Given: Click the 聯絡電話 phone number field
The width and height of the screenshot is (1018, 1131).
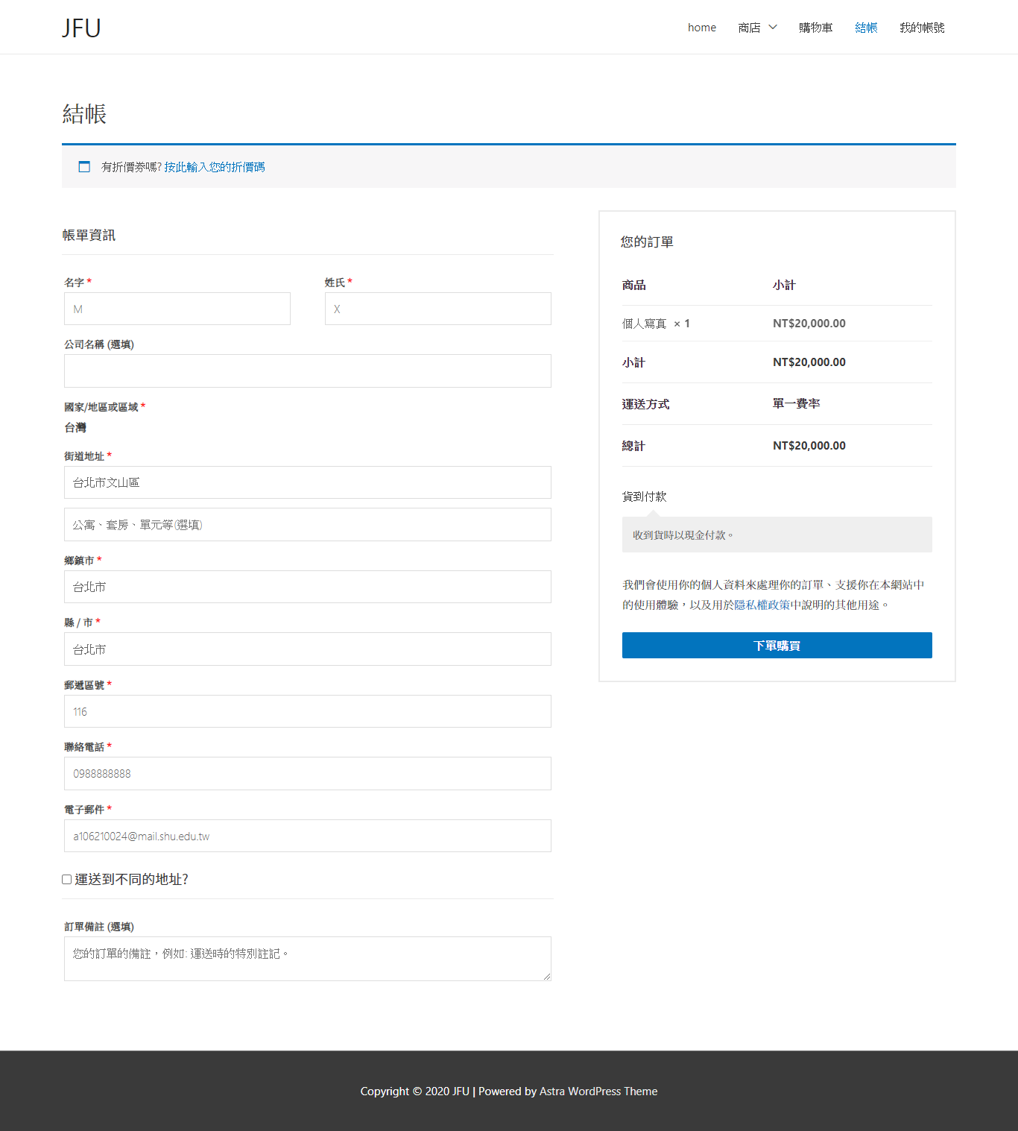Looking at the screenshot, I should click(307, 774).
